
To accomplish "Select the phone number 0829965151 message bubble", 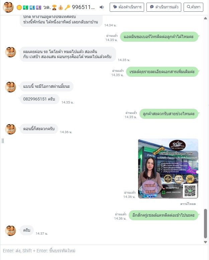I will coord(39,99).
